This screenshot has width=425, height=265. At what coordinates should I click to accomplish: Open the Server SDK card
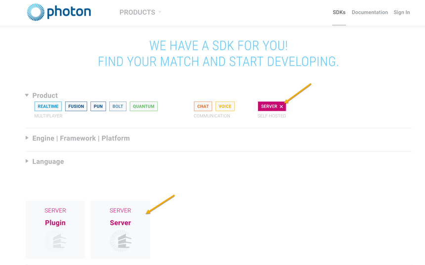(x=121, y=230)
